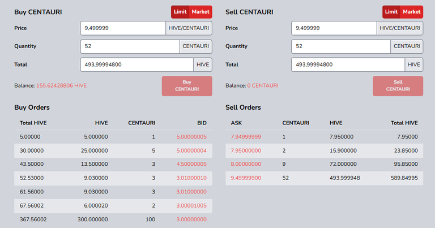
Task: Select ask price 8.00000000
Action: point(246,164)
